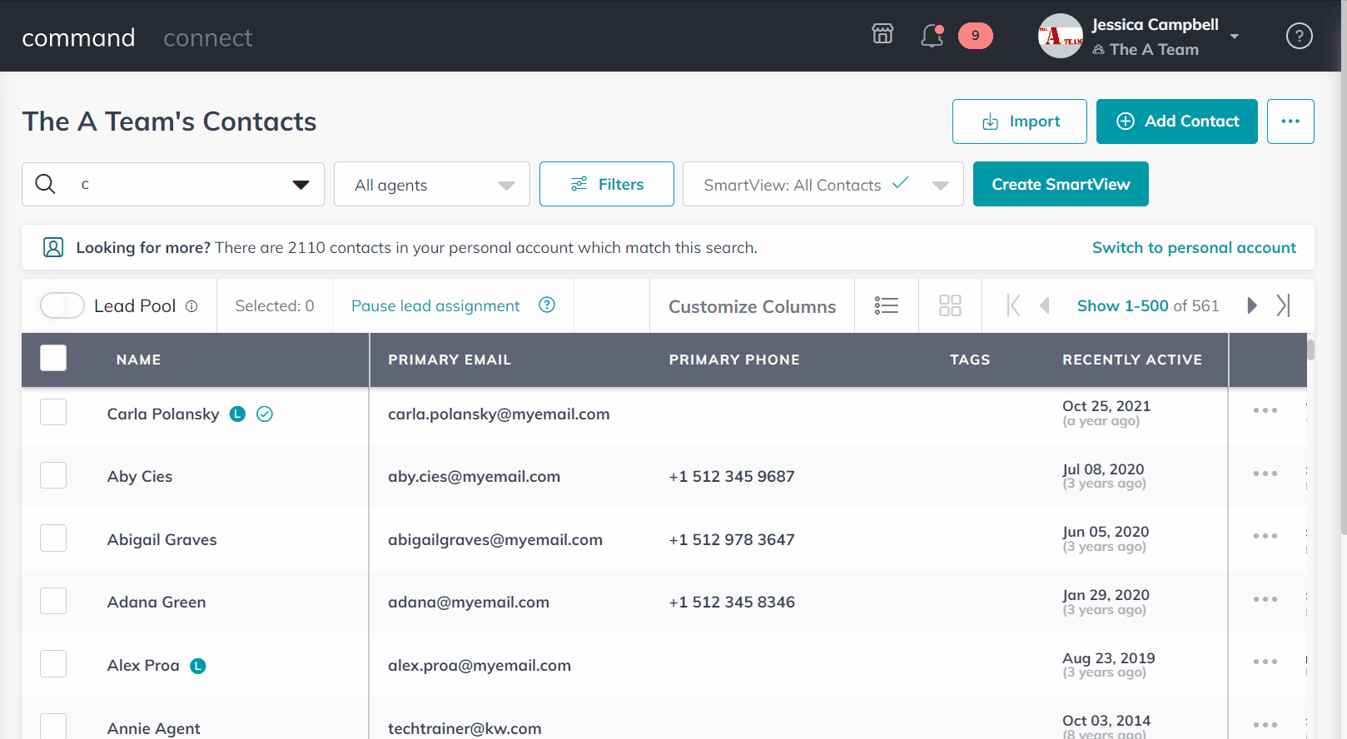
Task: Click the Lead Pool info icon
Action: [x=191, y=306]
